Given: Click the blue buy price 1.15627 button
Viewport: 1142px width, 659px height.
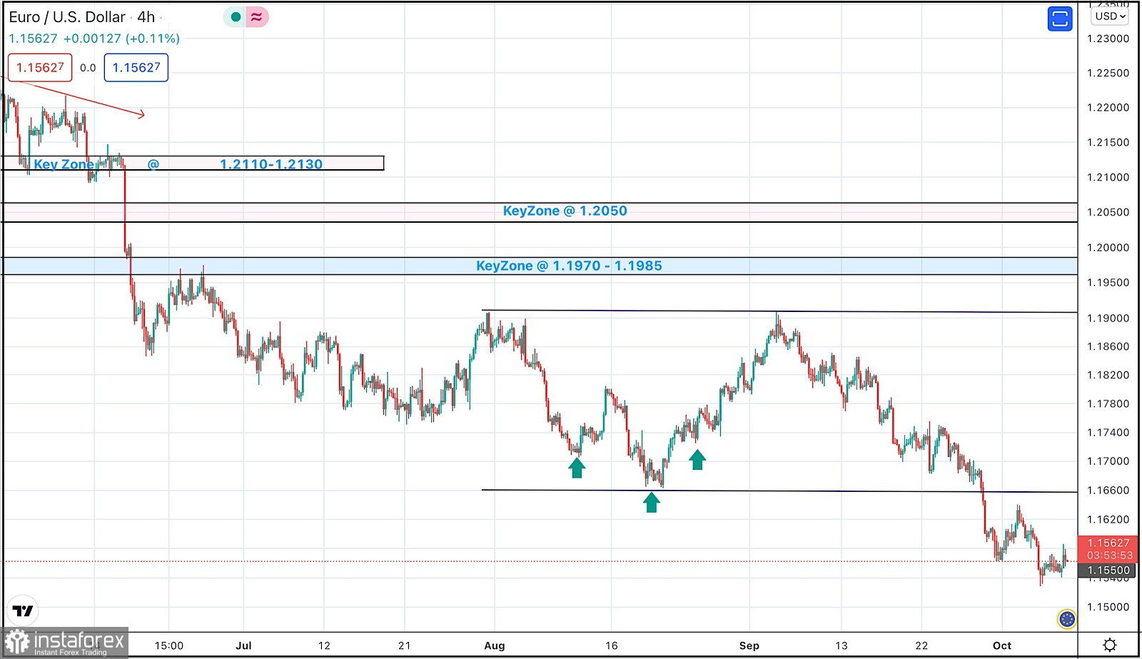Looking at the screenshot, I should coord(136,68).
